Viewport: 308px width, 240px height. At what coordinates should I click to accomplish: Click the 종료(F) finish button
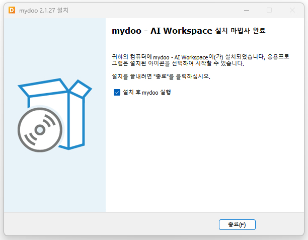[237, 224]
